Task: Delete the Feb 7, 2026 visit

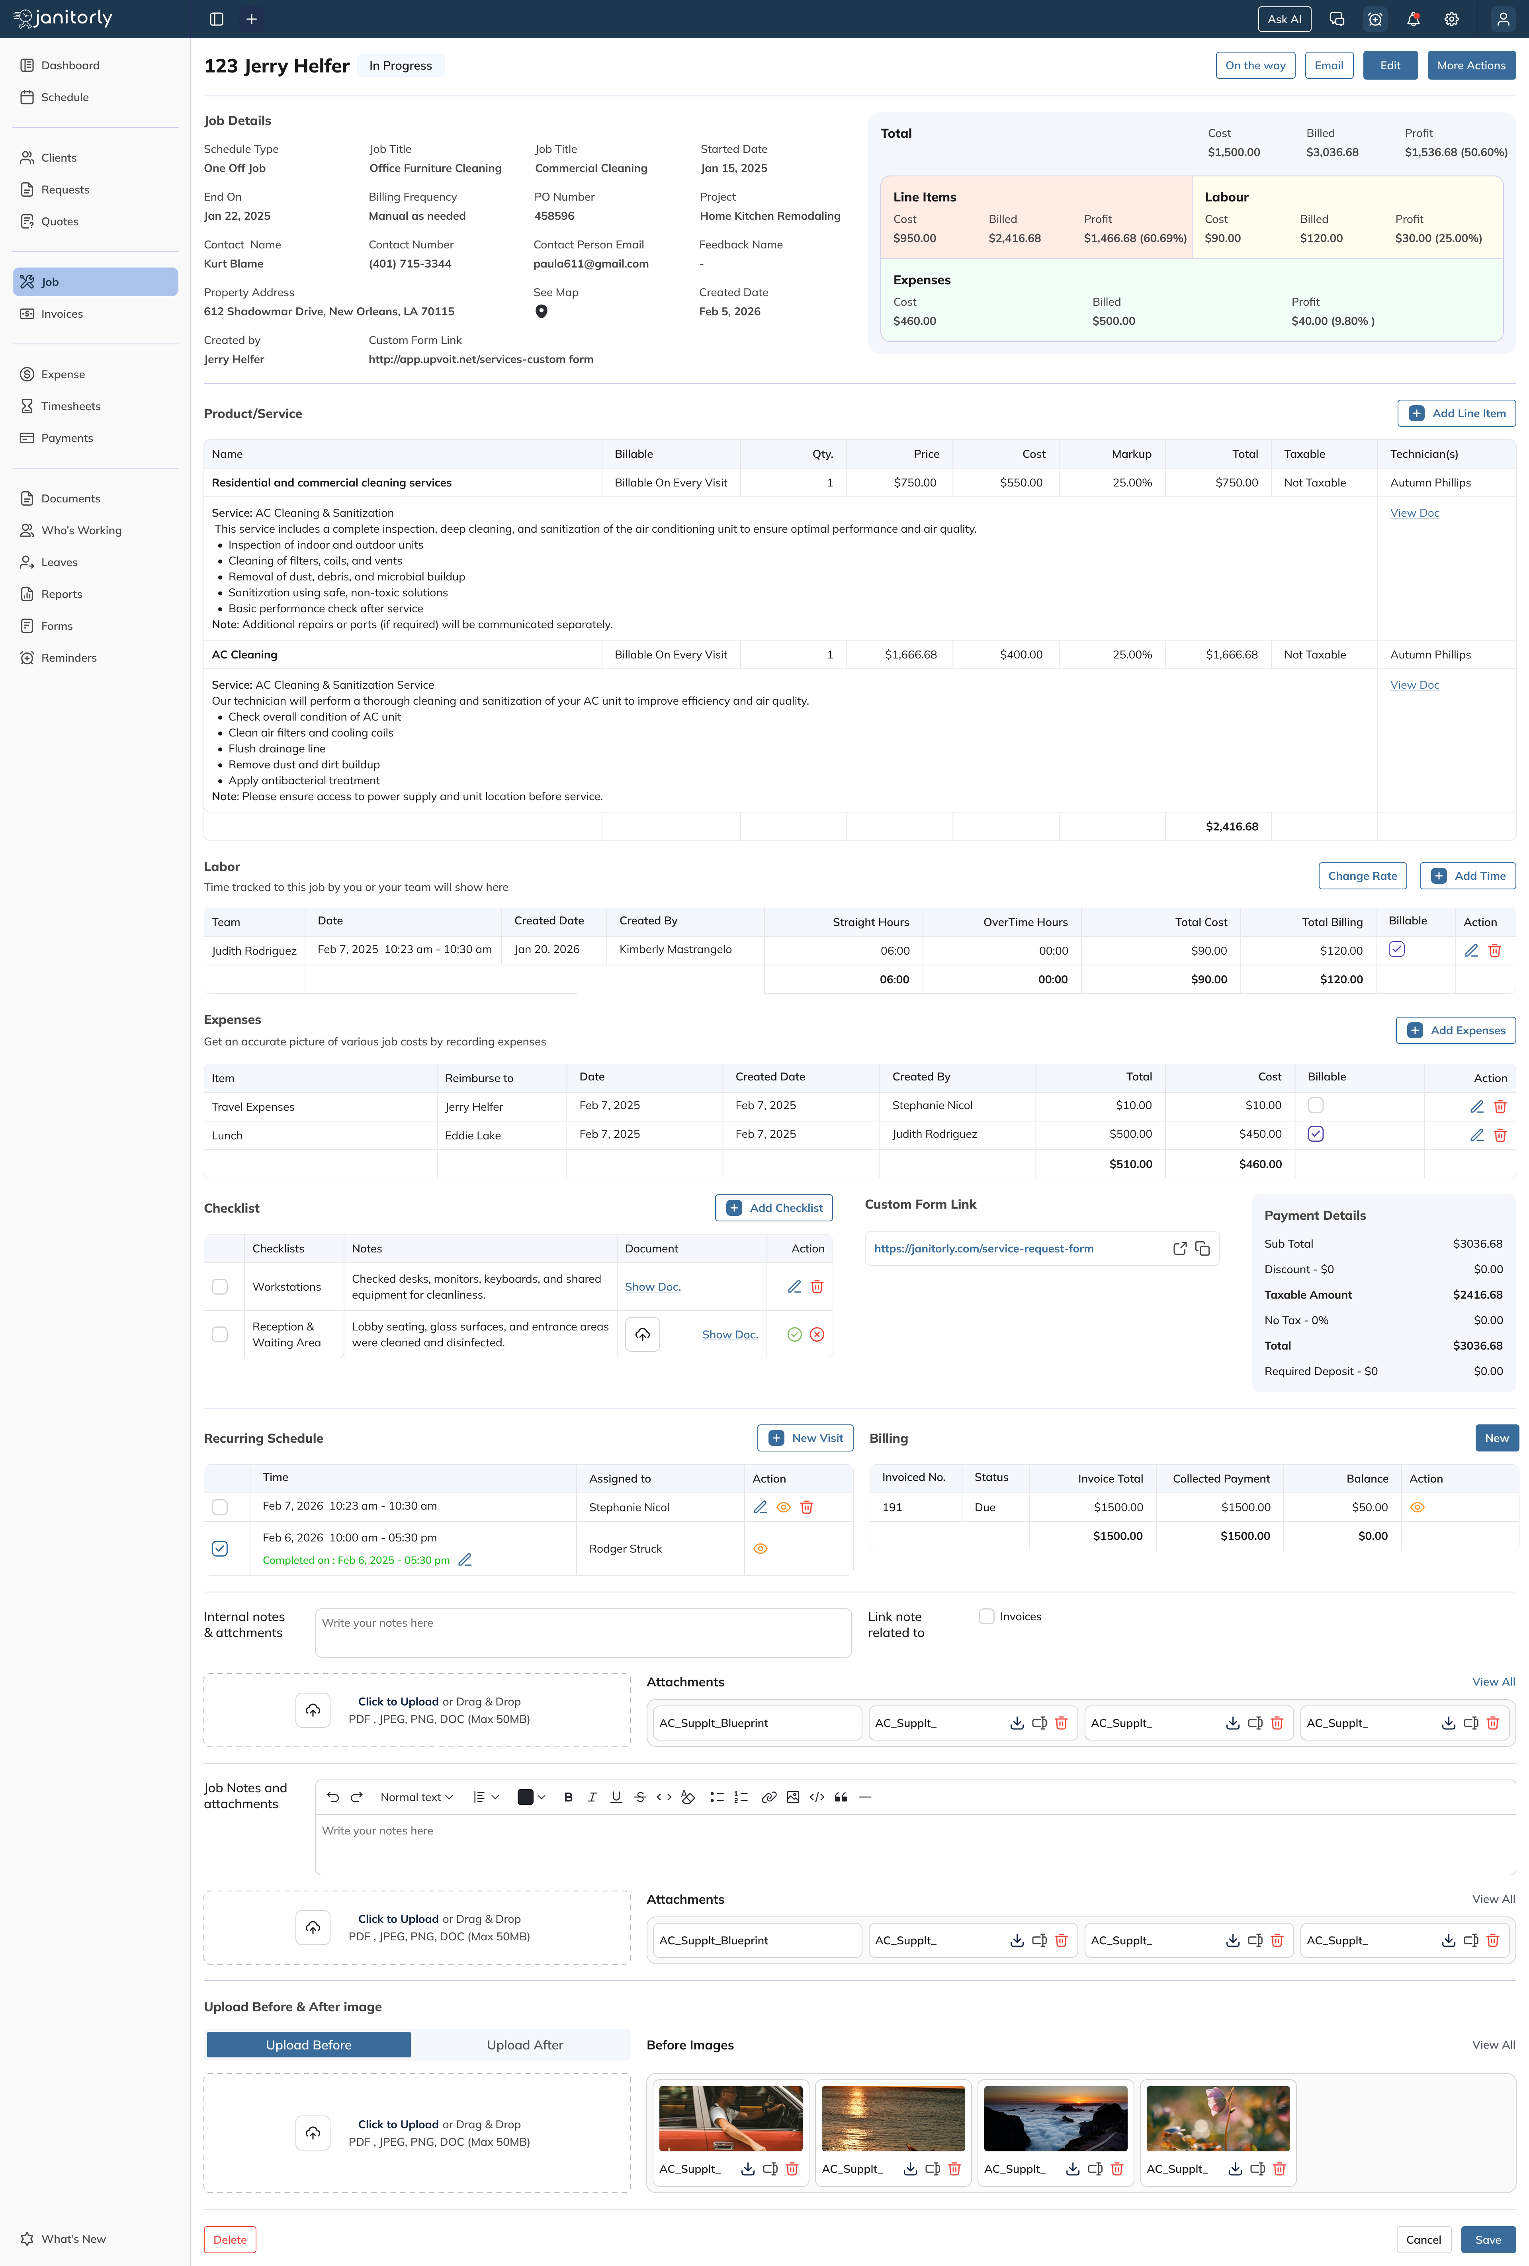Action: pyautogui.click(x=806, y=1508)
